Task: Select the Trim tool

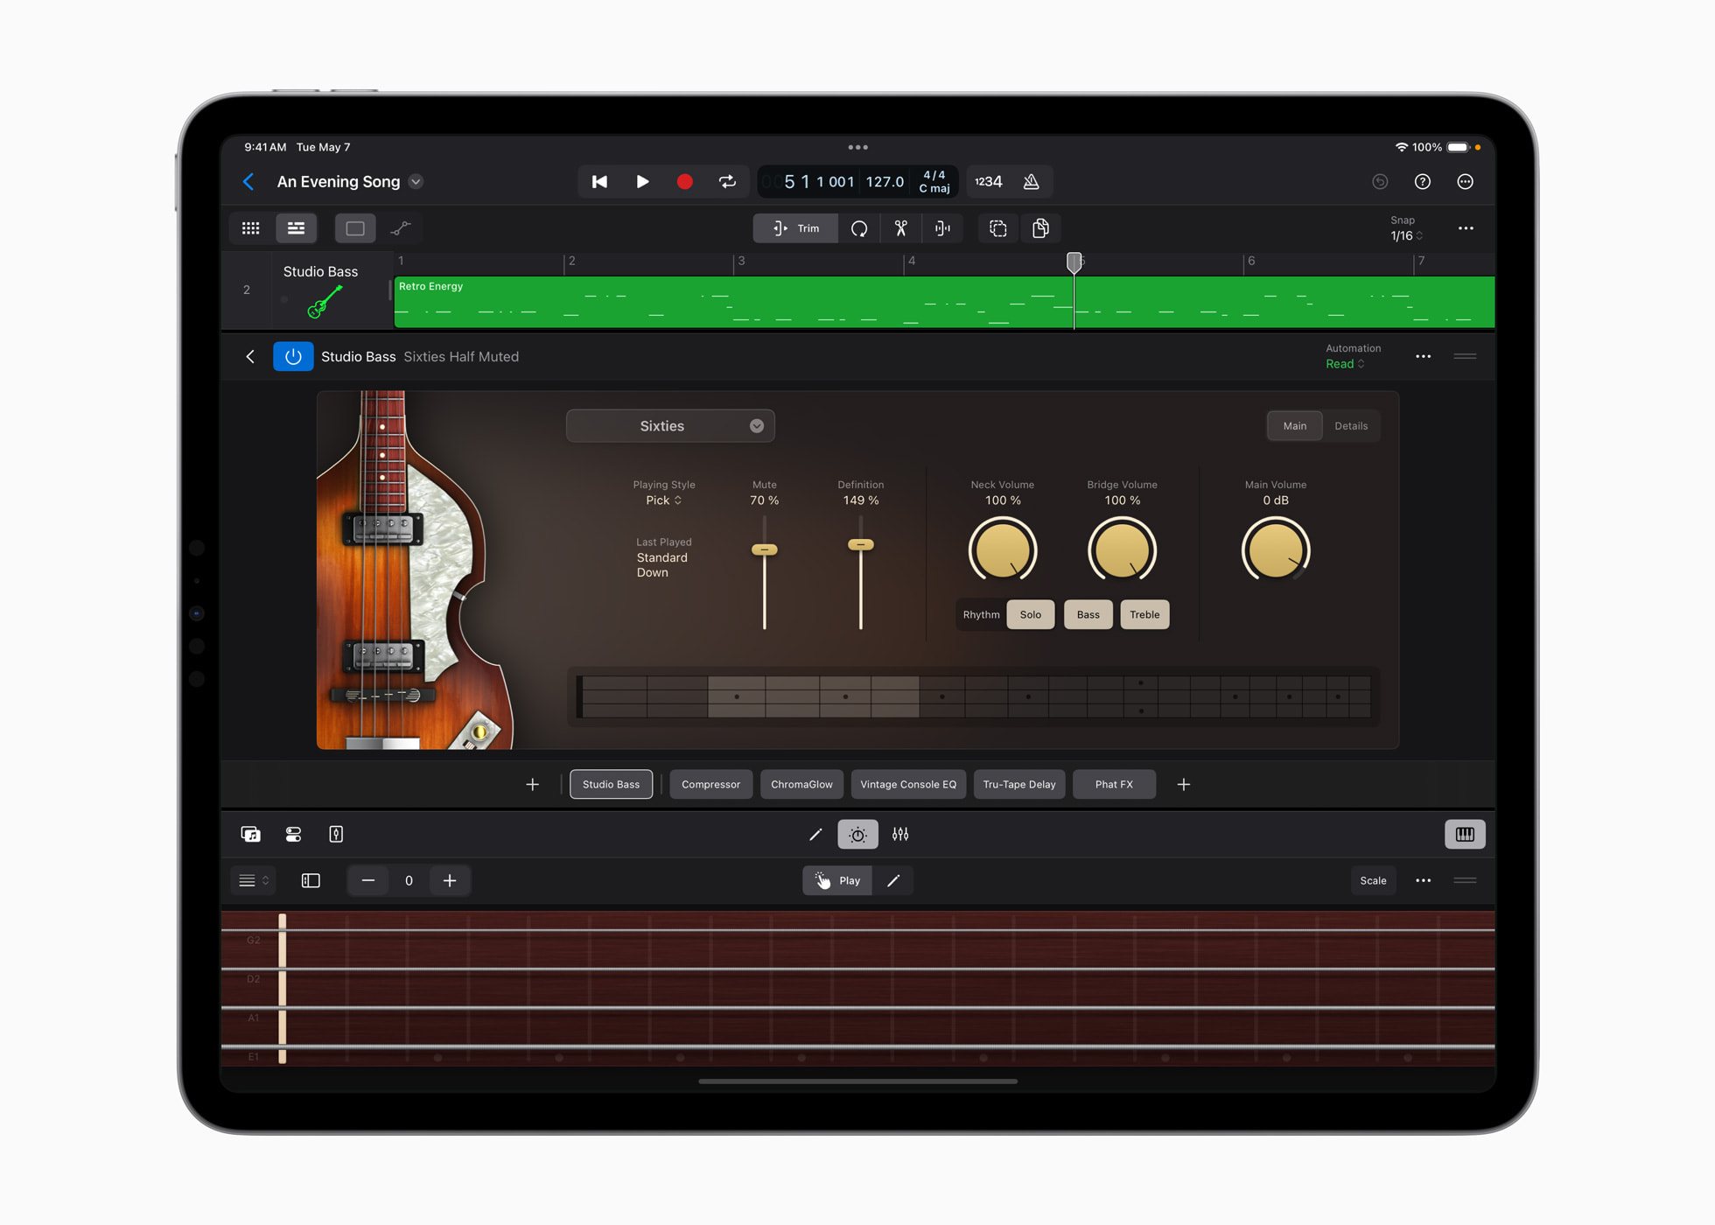Action: pos(794,228)
